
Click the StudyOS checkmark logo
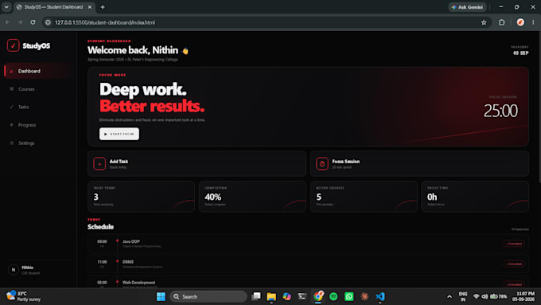coord(13,45)
